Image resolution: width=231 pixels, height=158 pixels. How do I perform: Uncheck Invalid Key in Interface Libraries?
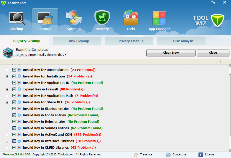[14, 141]
